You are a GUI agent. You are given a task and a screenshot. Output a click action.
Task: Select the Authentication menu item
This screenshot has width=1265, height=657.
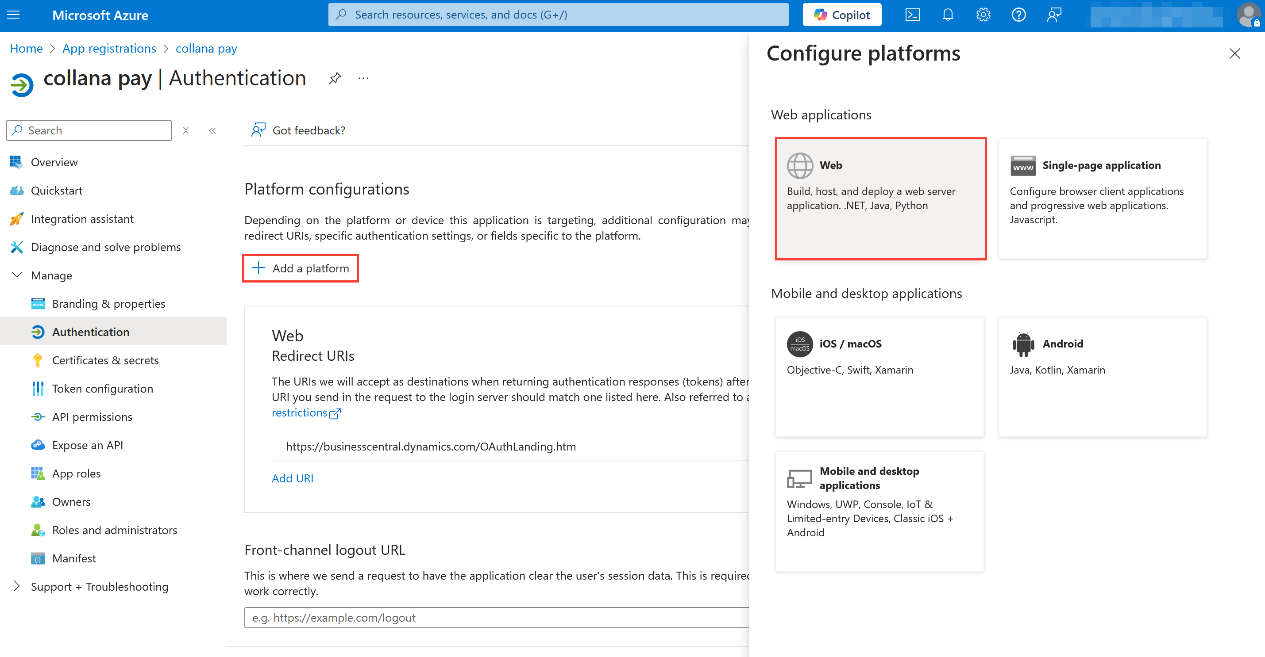113,332
